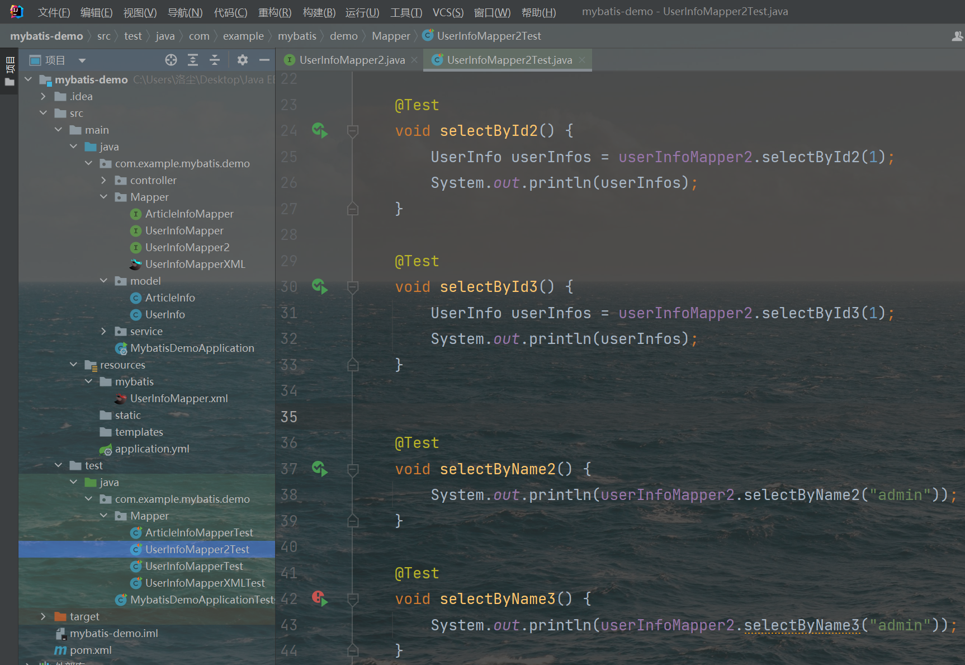Click the locate/select opened file icon
Image resolution: width=965 pixels, height=665 pixels.
click(171, 60)
